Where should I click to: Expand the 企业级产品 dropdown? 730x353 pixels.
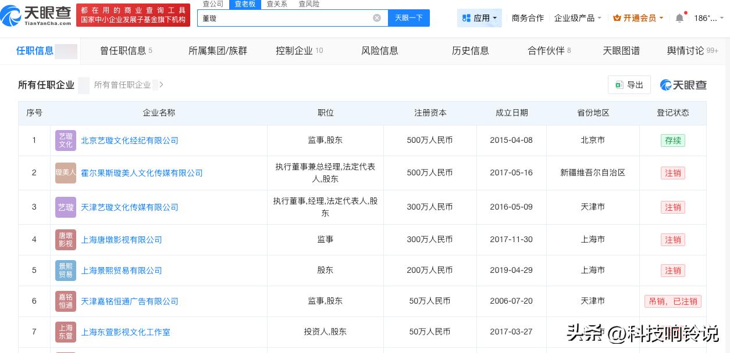tap(578, 18)
